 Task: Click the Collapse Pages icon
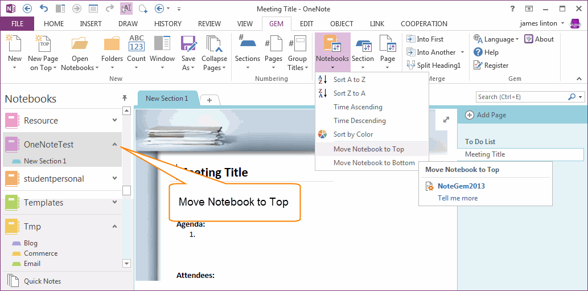click(214, 44)
